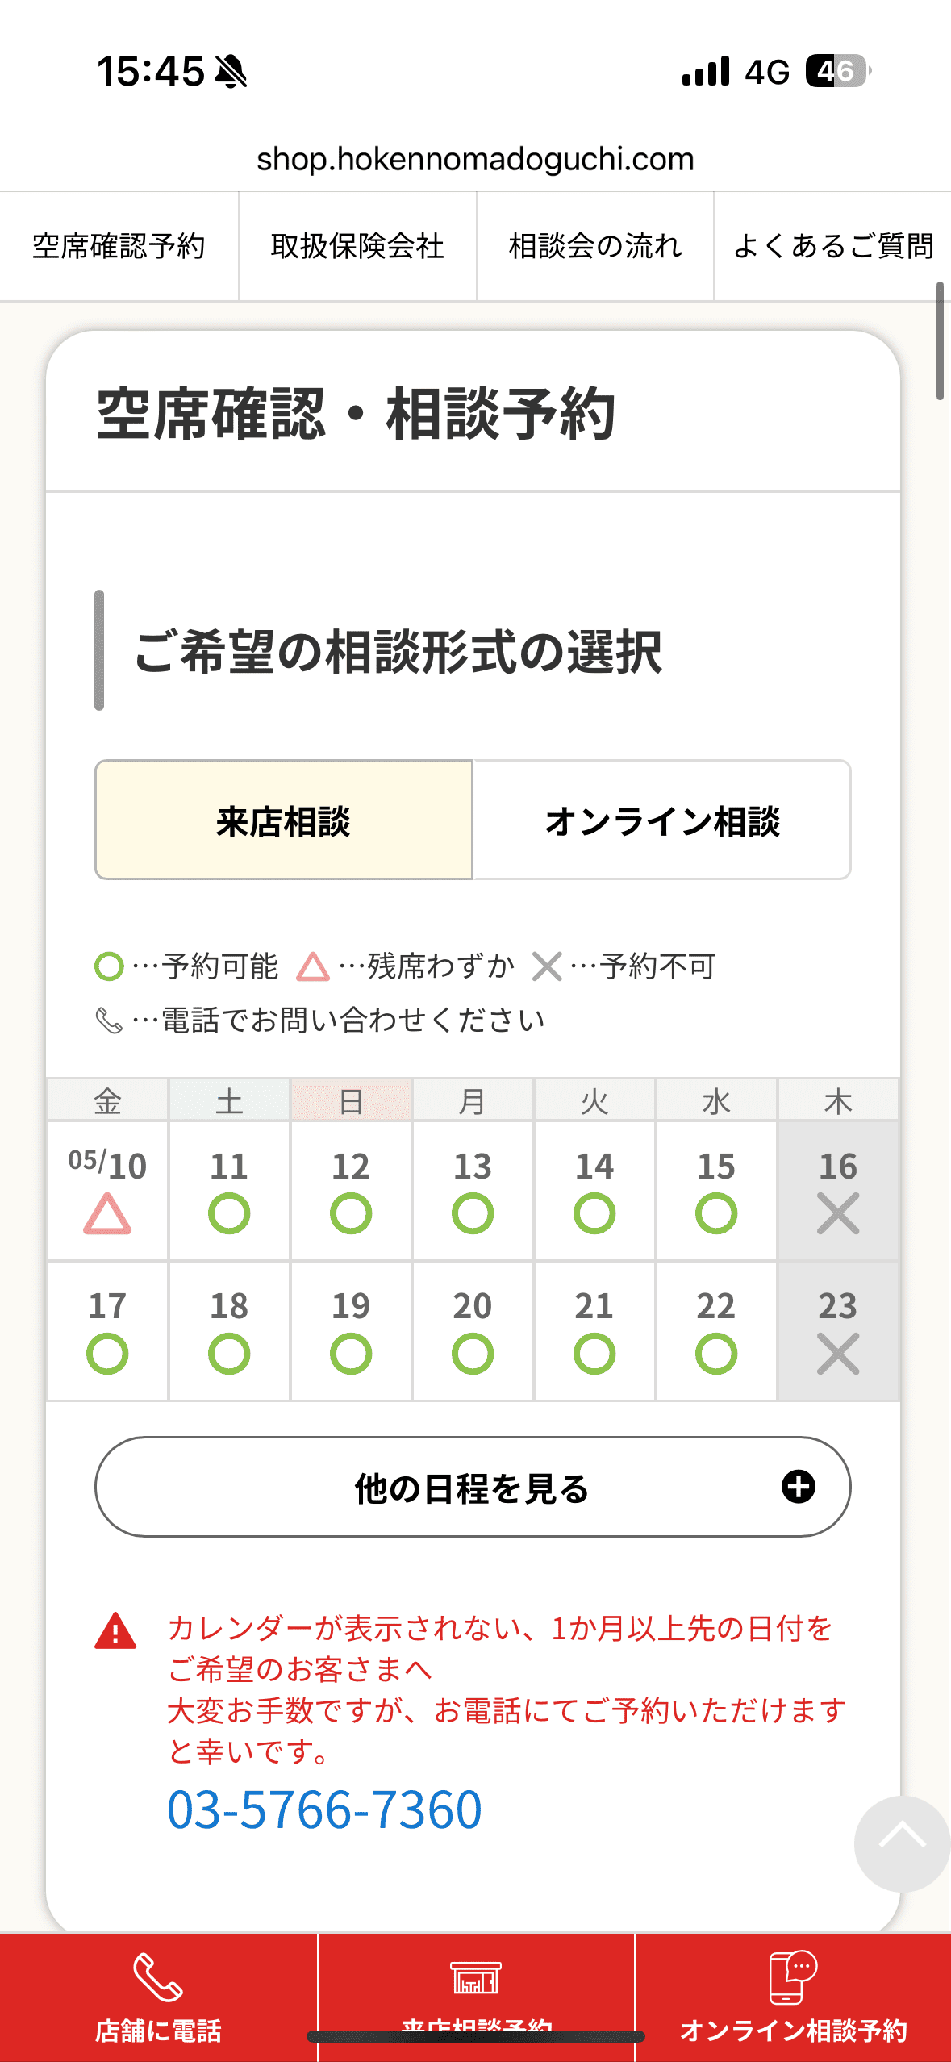The image size is (951, 2062).
Task: Click the page scrollbar on the right edge
Action: click(940, 341)
